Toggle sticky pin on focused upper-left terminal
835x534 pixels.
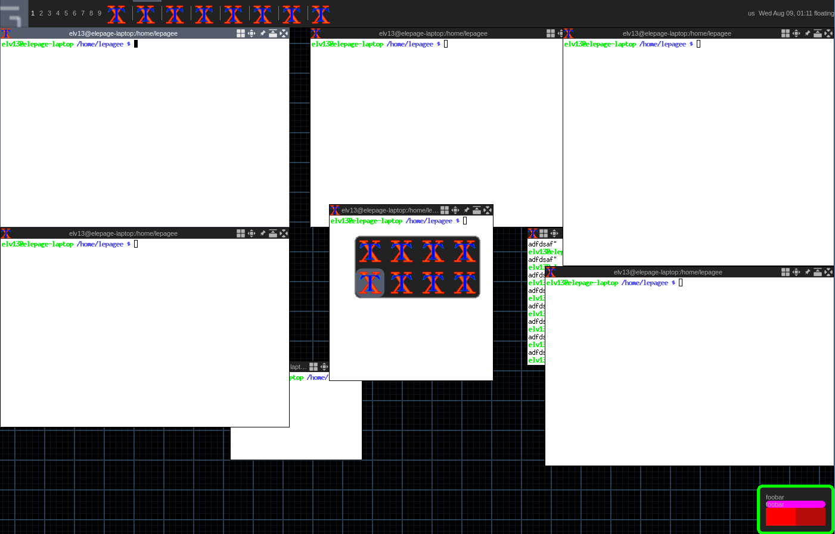[x=262, y=33]
